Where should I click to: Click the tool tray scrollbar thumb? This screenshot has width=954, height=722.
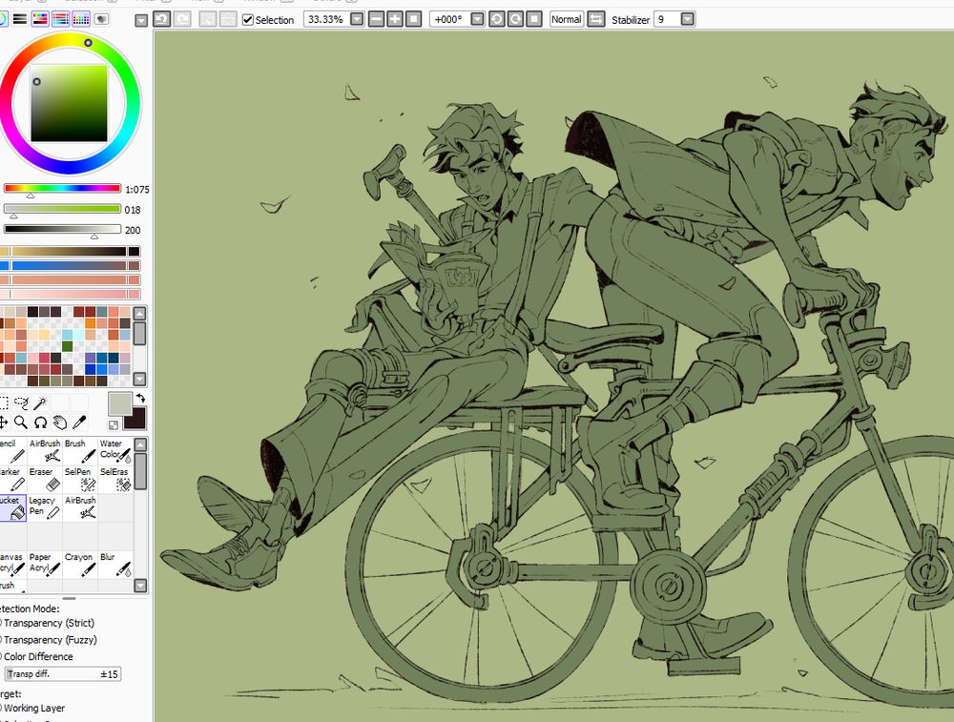click(140, 471)
